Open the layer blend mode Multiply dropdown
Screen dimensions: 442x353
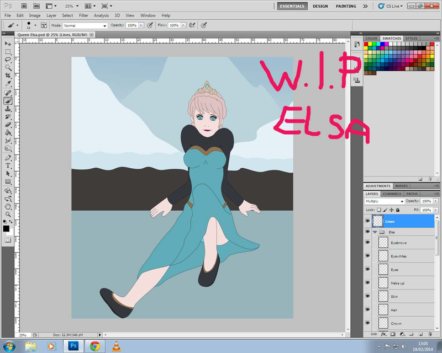click(x=385, y=201)
